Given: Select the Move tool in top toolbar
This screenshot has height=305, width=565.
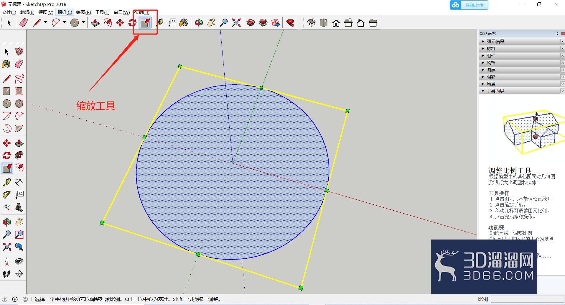Looking at the screenshot, I should point(120,23).
